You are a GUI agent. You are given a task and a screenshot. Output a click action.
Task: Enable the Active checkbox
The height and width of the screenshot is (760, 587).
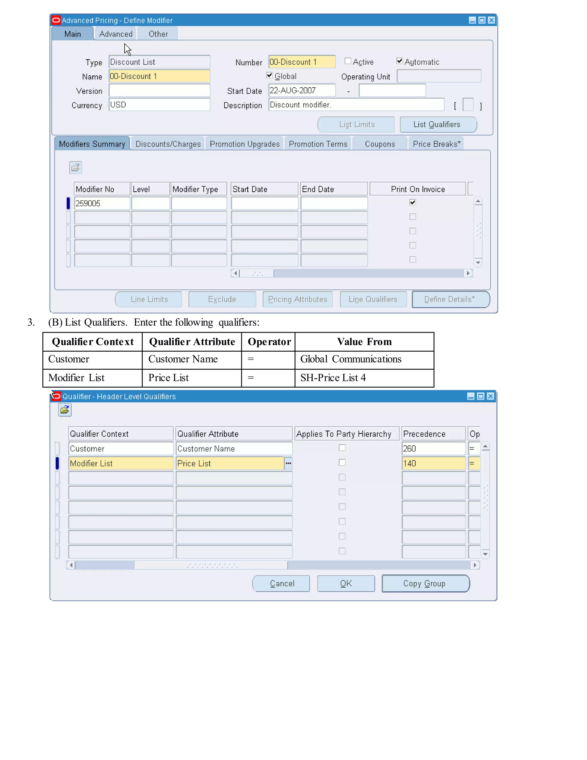tap(348, 61)
